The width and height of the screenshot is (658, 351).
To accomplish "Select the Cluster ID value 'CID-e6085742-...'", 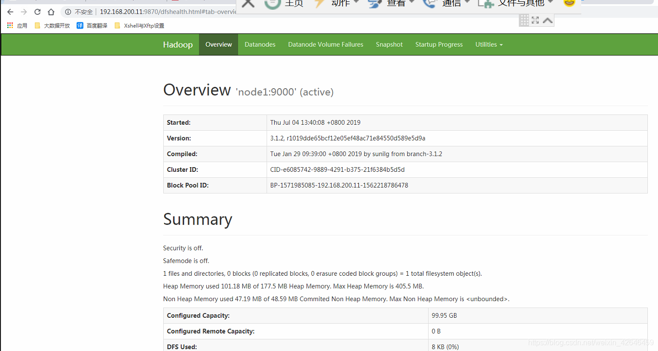I will click(x=338, y=170).
